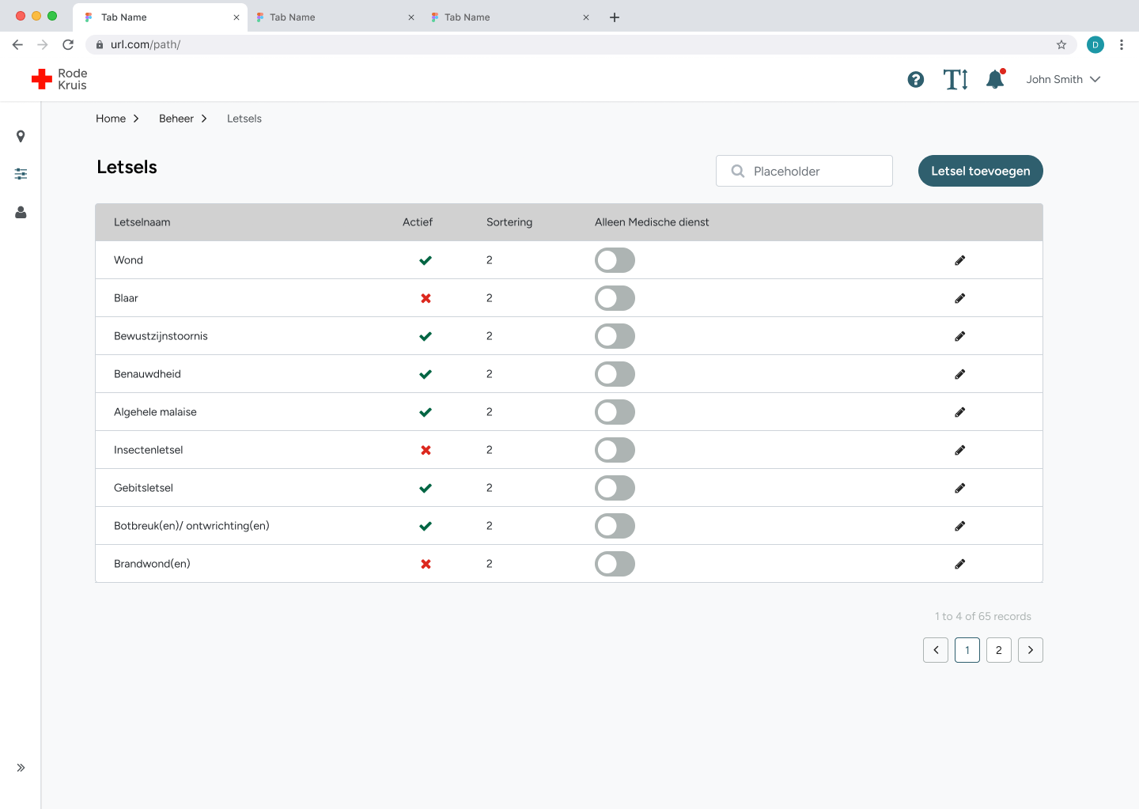Go to pagination page 1
The width and height of the screenshot is (1139, 809).
click(x=967, y=650)
